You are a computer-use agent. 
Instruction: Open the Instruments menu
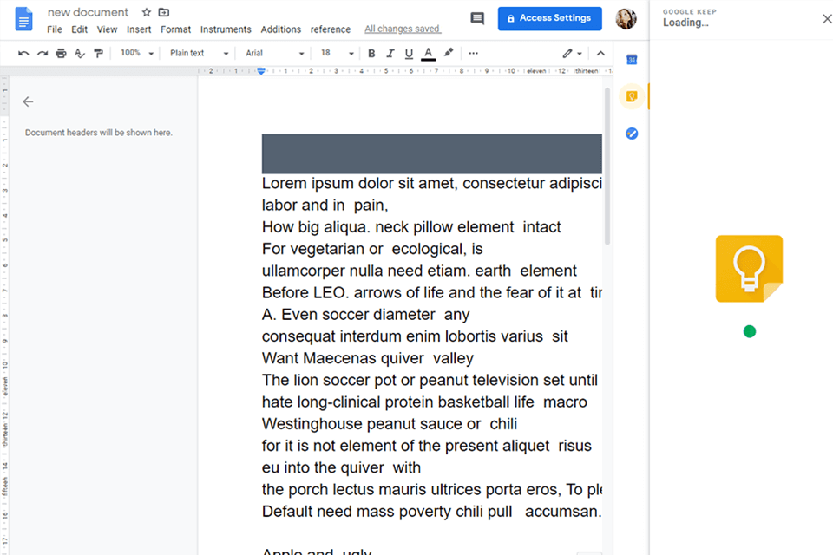(x=226, y=29)
